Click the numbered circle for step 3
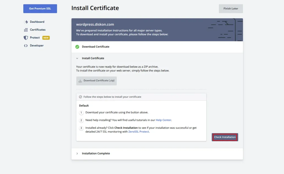Screen dimensions: 284x174 [x=81, y=128]
